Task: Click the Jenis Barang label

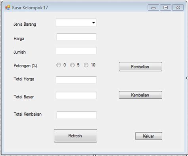Action: click(x=25, y=24)
